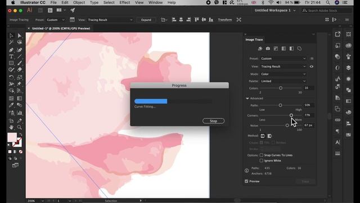Select the Hand tool
The height and width of the screenshot is (203, 360).
11,127
